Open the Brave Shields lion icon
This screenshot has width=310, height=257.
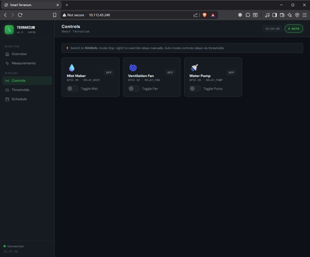(204, 15)
